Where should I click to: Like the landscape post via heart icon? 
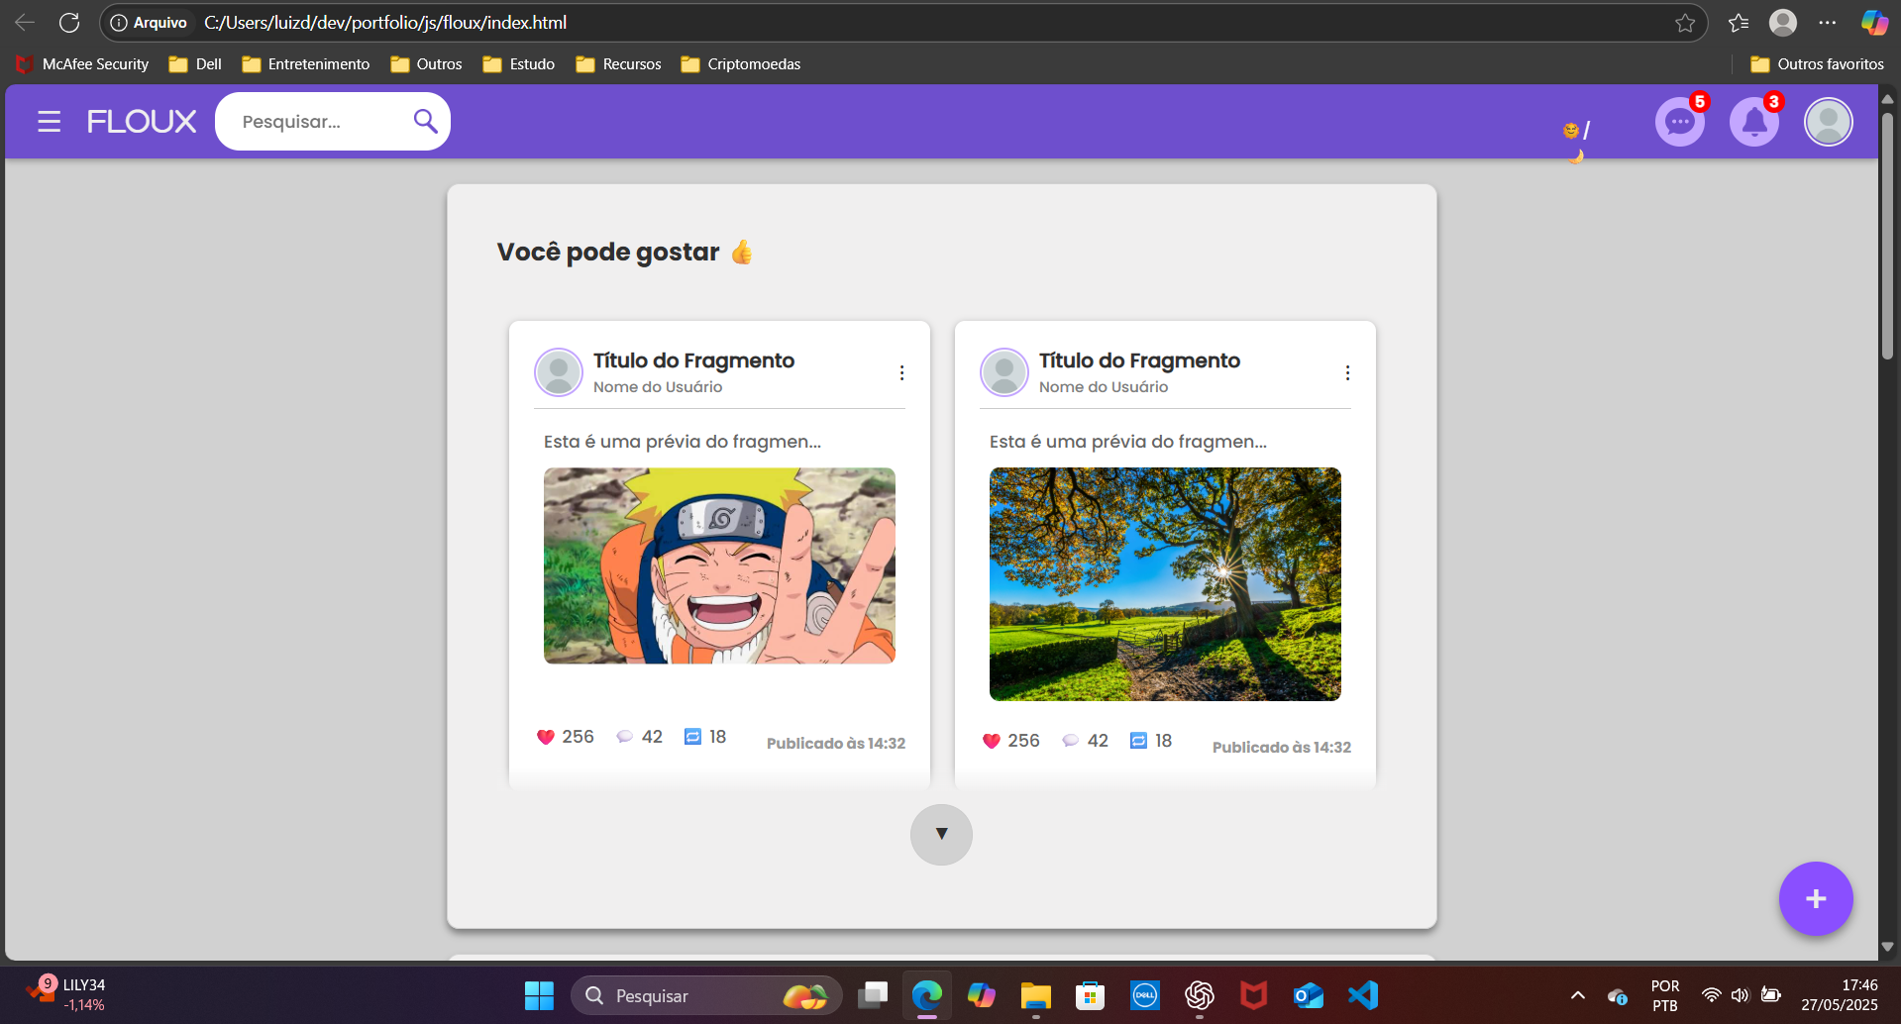point(991,741)
